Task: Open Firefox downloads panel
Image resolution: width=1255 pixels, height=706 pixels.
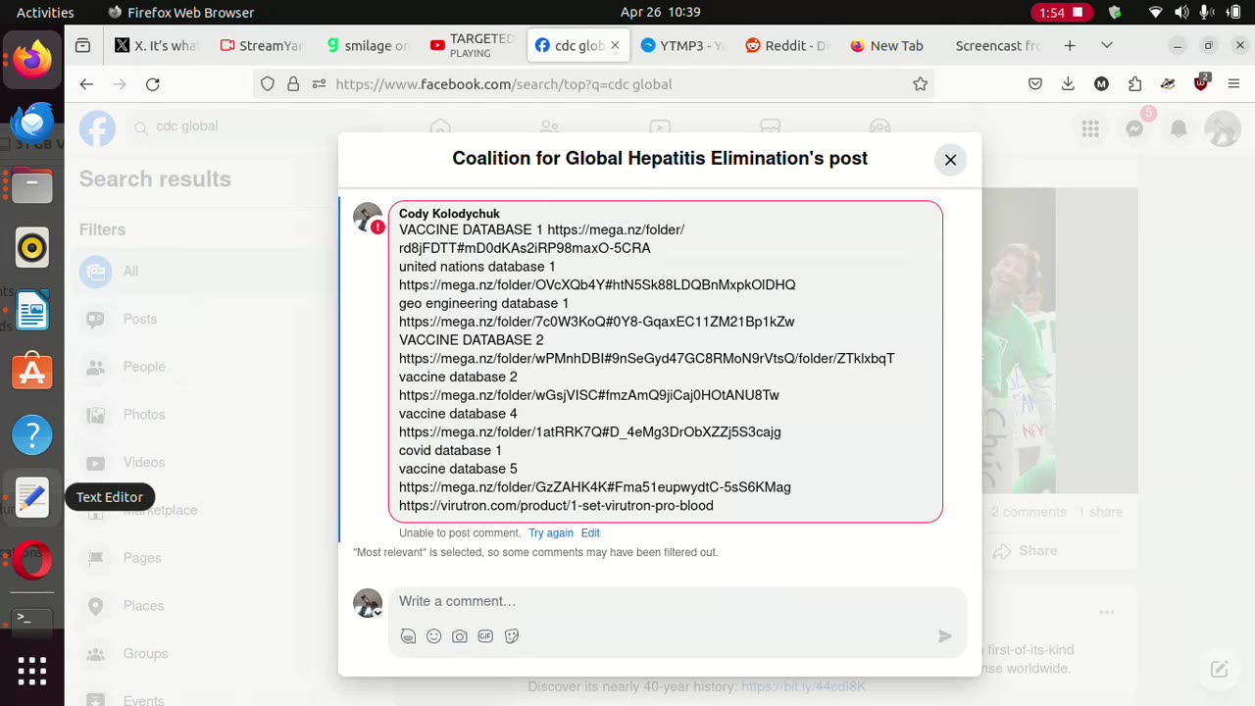Action: (x=1069, y=84)
